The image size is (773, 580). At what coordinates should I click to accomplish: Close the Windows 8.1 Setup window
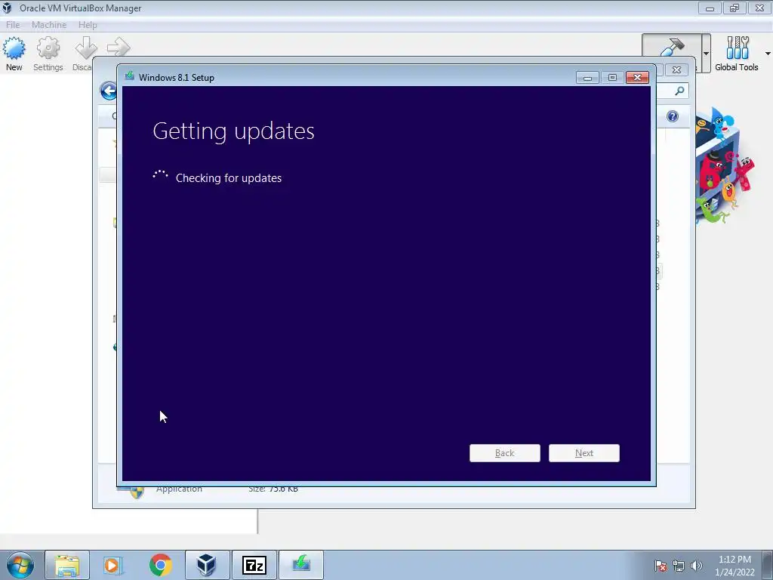[637, 78]
